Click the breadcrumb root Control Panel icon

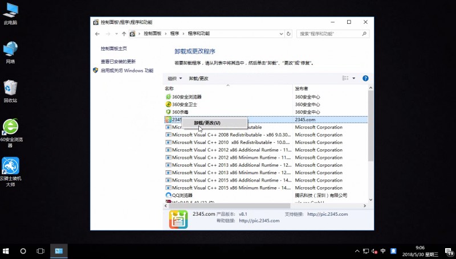pos(132,34)
